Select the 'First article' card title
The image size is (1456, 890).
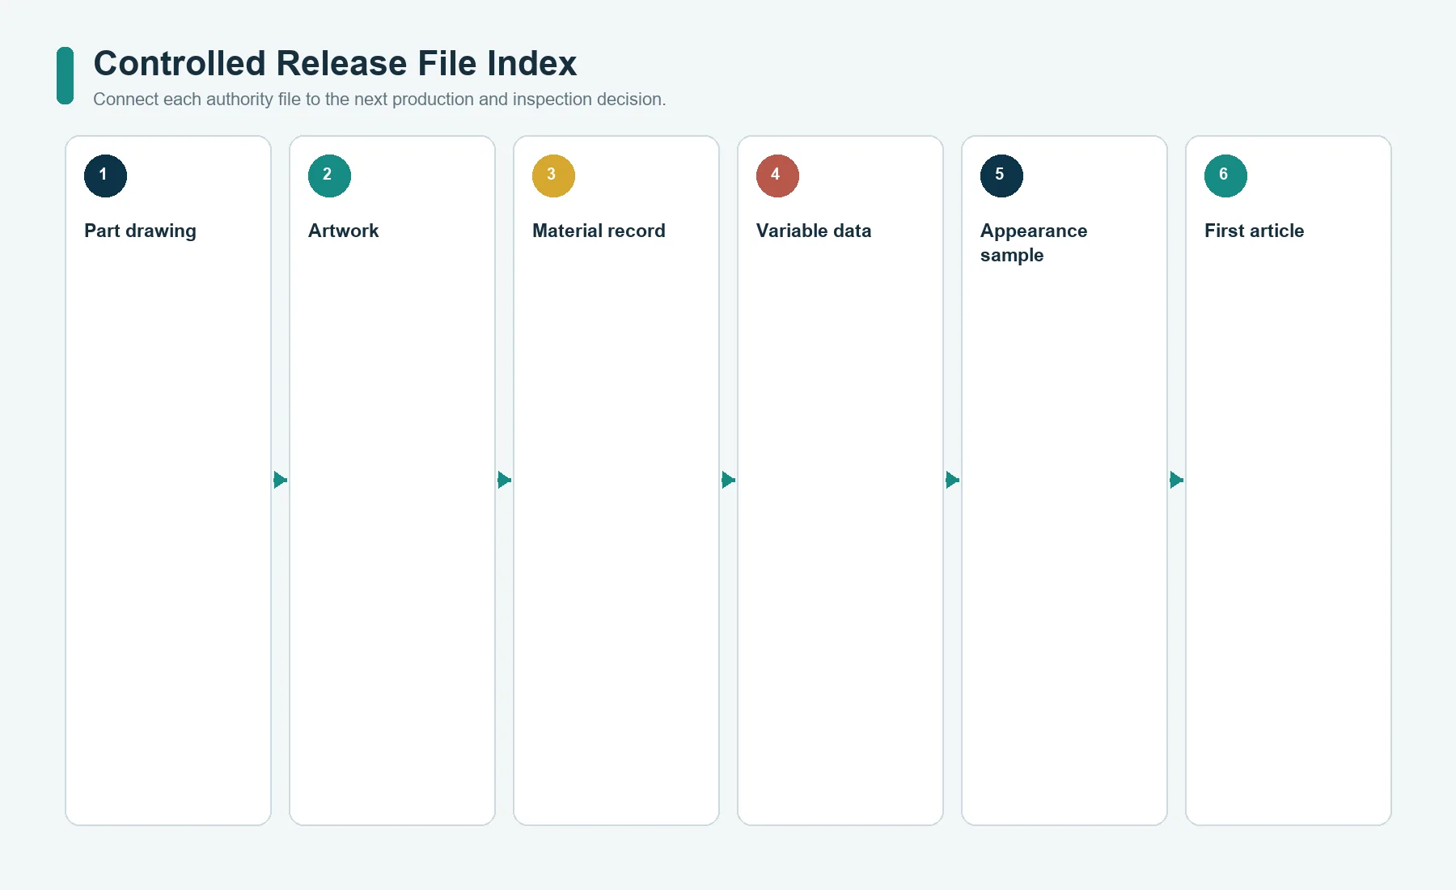(x=1254, y=231)
